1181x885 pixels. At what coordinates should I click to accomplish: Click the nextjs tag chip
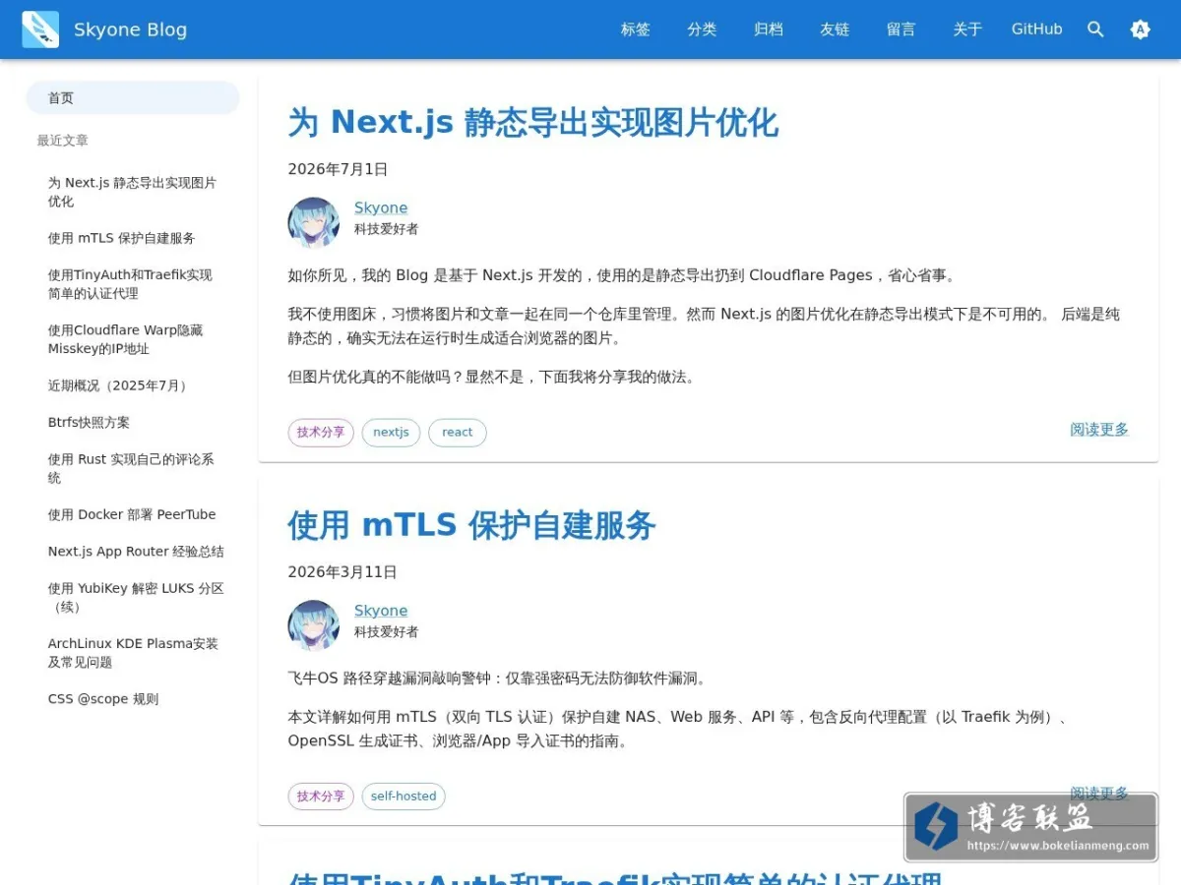pyautogui.click(x=391, y=433)
